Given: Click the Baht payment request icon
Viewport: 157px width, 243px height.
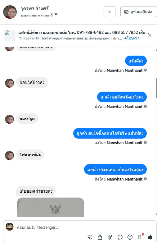Looking at the screenshot, I should tap(140, 237).
